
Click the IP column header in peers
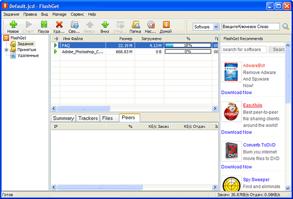point(78,127)
